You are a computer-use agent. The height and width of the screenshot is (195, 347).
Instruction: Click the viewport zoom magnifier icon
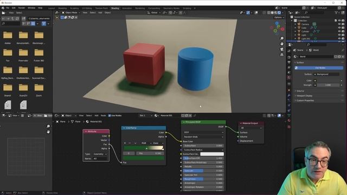pos(282,38)
